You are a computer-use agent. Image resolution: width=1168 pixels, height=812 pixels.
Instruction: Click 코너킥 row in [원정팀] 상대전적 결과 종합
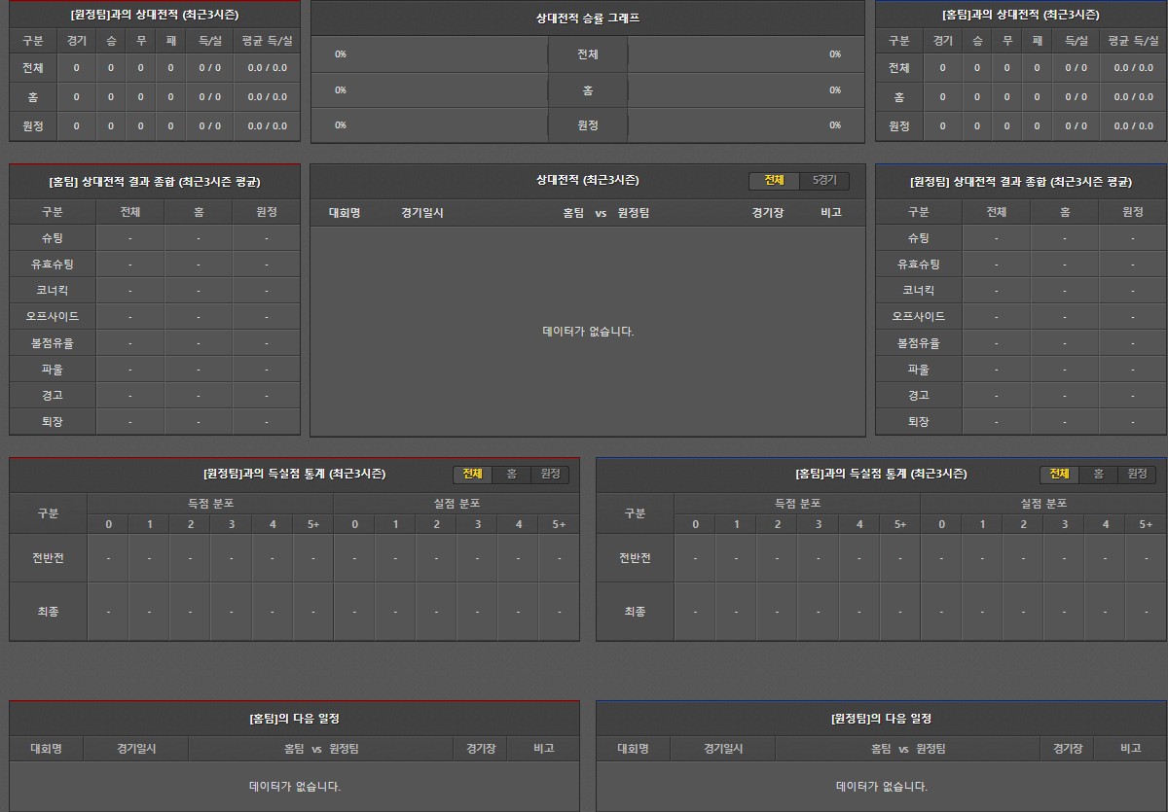918,291
